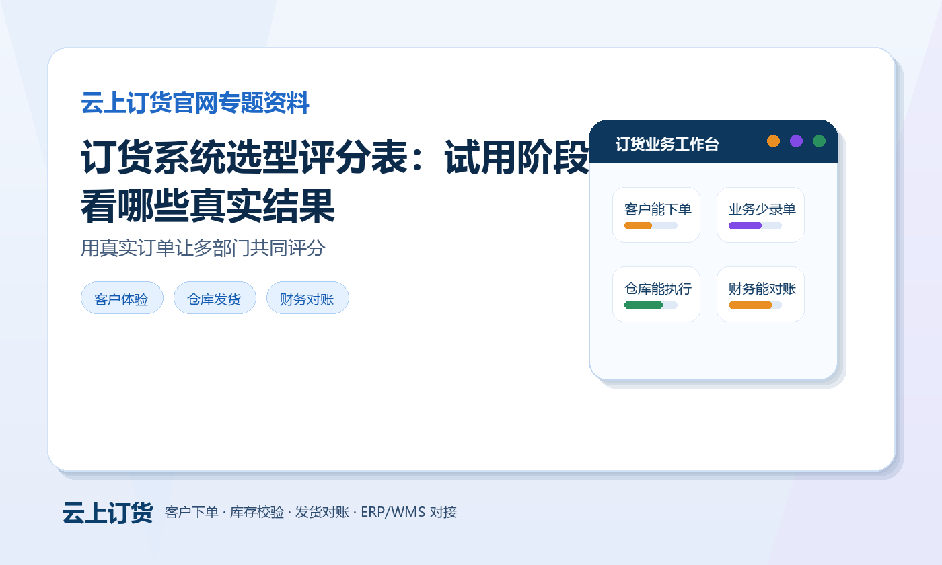Click the subtitle 用真实订单让多部门共同评分
The image size is (942, 565).
point(203,248)
